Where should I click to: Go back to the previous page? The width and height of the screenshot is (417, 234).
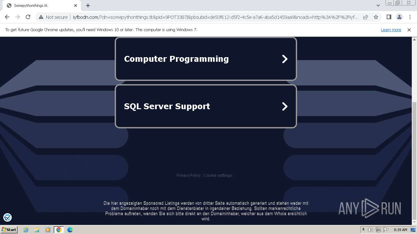tap(7, 17)
